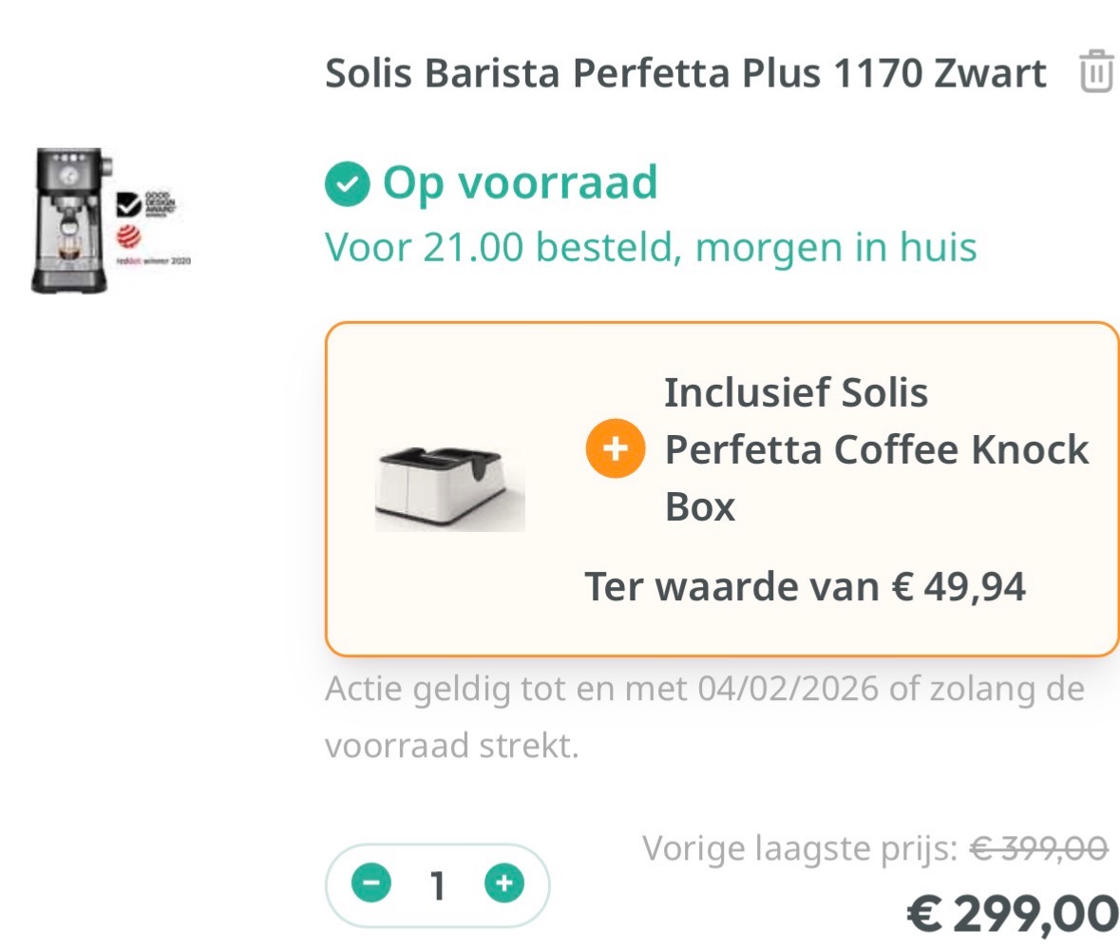Screen dimensions: 1120x949
Task: Open the Coffee Knock Box thumbnail image
Action: 450,485
